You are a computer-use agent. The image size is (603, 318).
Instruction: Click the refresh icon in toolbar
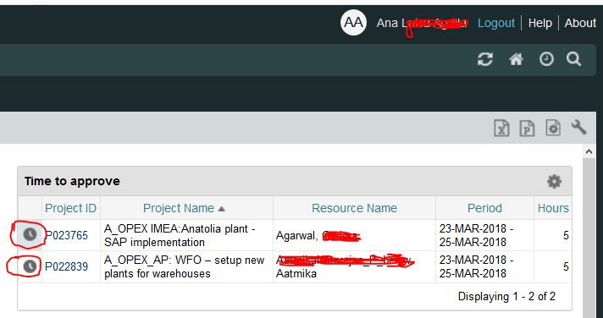click(x=485, y=59)
